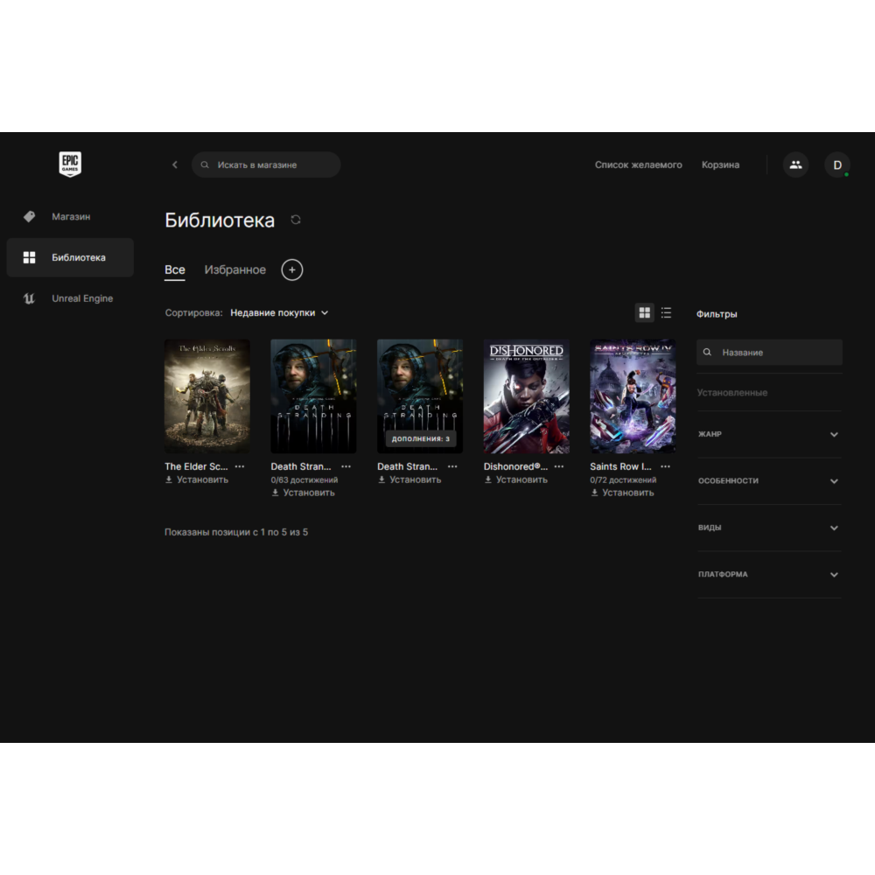Screen dimensions: 875x875
Task: Open the Список желаемого wishlist
Action: 639,164
